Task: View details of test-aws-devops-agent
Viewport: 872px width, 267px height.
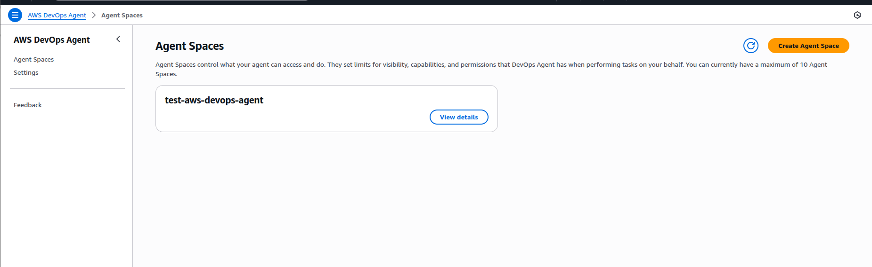Action: point(459,117)
